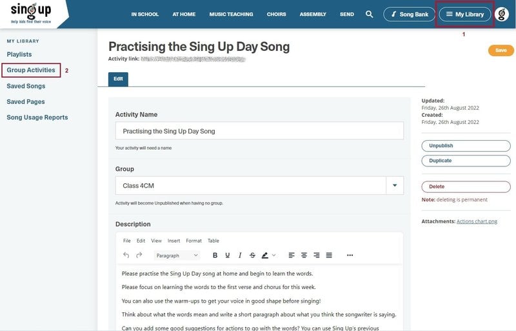
Task: Undo the last edit in description editor
Action: click(126, 256)
